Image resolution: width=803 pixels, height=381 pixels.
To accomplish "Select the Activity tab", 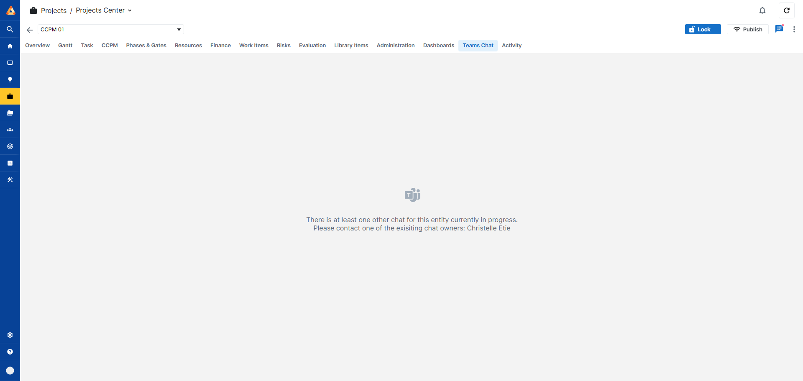I will pyautogui.click(x=511, y=45).
